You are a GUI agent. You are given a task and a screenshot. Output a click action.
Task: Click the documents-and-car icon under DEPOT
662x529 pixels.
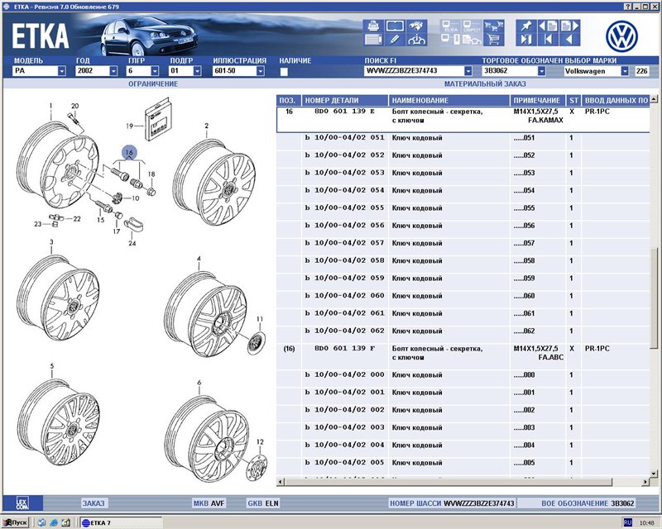[472, 40]
